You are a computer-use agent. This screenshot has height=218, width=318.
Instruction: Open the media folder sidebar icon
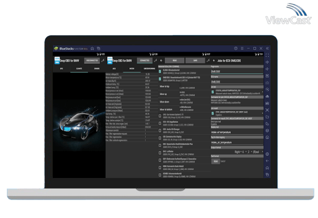267,117
